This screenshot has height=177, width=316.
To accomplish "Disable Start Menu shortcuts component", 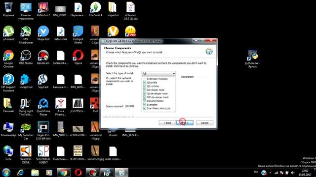I will click(145, 108).
